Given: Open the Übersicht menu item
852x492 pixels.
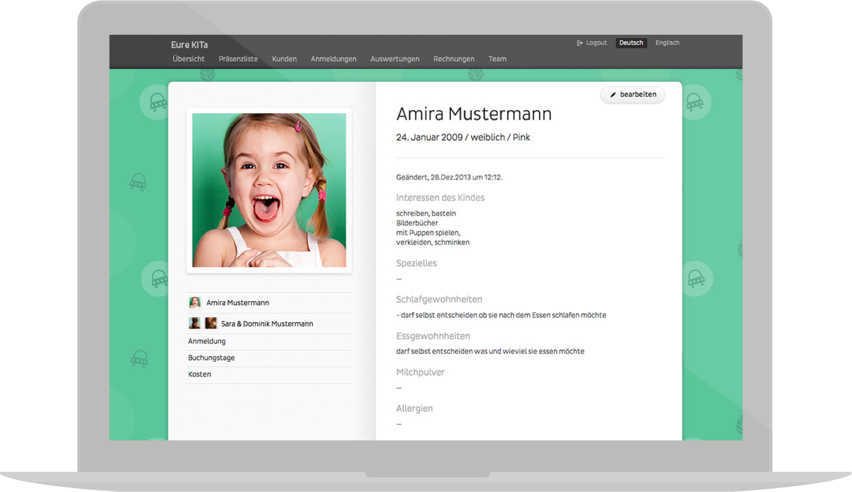Looking at the screenshot, I should tap(189, 59).
